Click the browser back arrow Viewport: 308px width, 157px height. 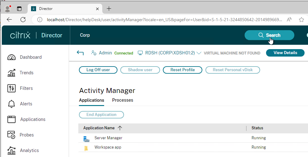9,20
